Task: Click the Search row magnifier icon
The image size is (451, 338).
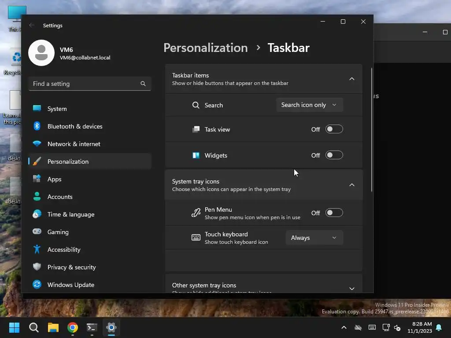Action: click(x=196, y=105)
